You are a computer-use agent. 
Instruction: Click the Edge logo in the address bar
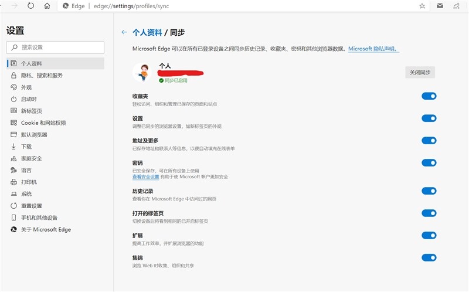tap(66, 6)
